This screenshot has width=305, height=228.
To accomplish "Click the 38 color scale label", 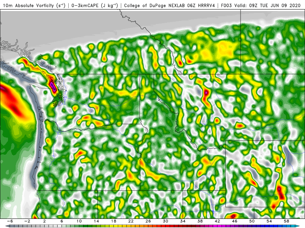I will 200,221.
